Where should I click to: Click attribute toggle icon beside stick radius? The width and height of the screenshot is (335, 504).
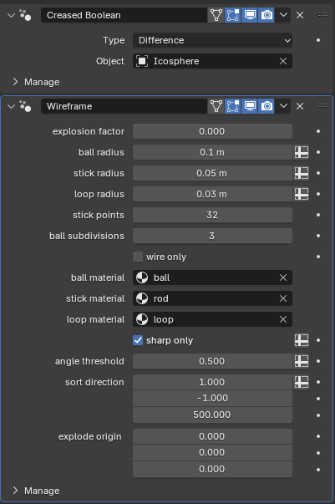[x=302, y=173]
